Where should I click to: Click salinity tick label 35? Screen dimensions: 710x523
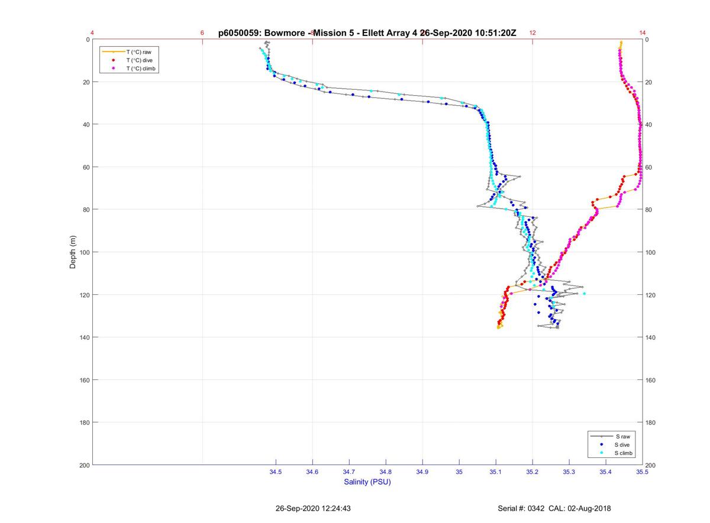[x=459, y=472]
